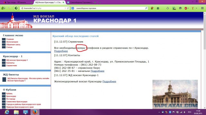Image resolution: width=206 pixels, height=115 pixels.
Task: Click the orange 'T' extension icon
Action: click(193, 8)
